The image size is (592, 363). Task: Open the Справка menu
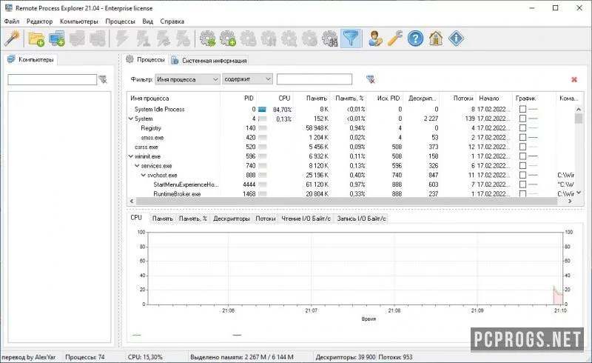click(x=172, y=21)
